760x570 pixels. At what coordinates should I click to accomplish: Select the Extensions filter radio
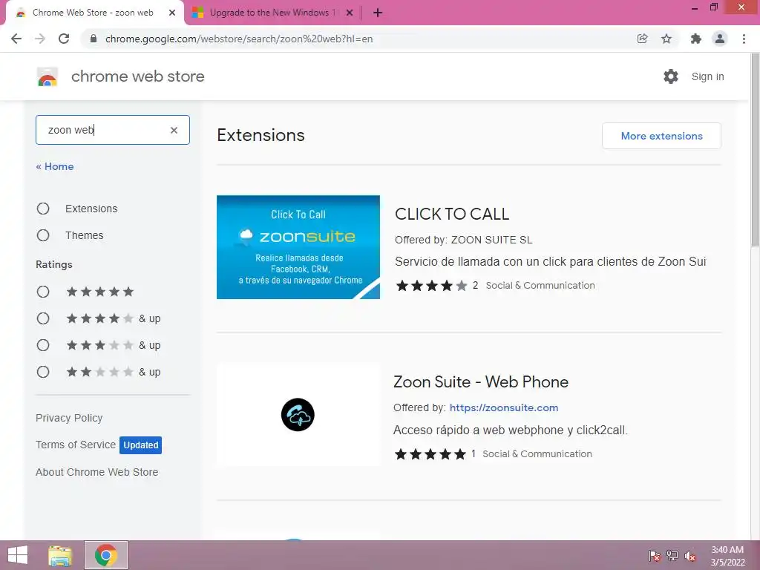[x=43, y=209]
